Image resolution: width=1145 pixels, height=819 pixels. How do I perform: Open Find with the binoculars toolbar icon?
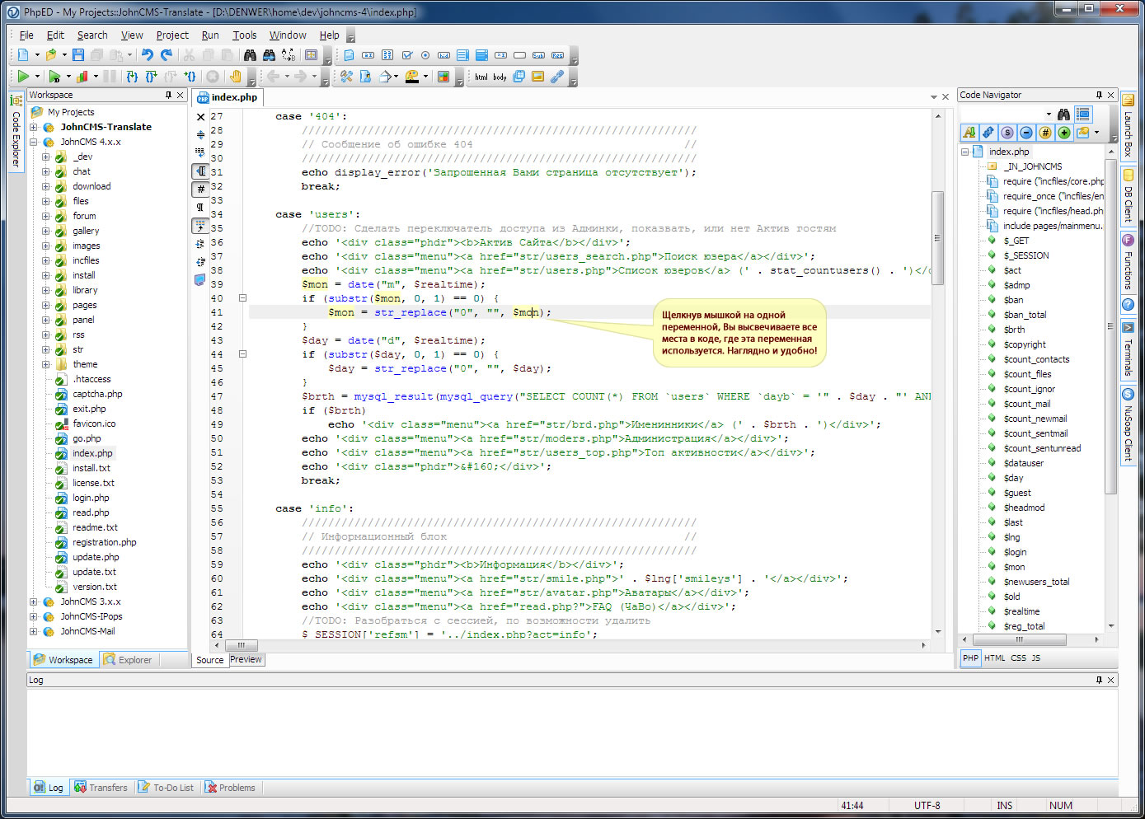click(x=250, y=55)
